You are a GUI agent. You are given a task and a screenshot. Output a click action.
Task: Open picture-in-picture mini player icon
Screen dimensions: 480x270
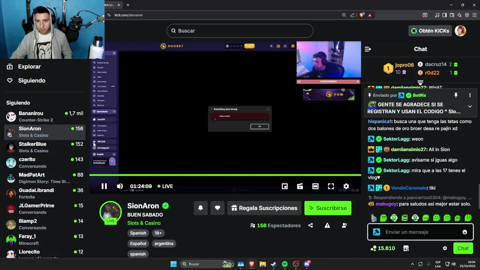pos(285,186)
